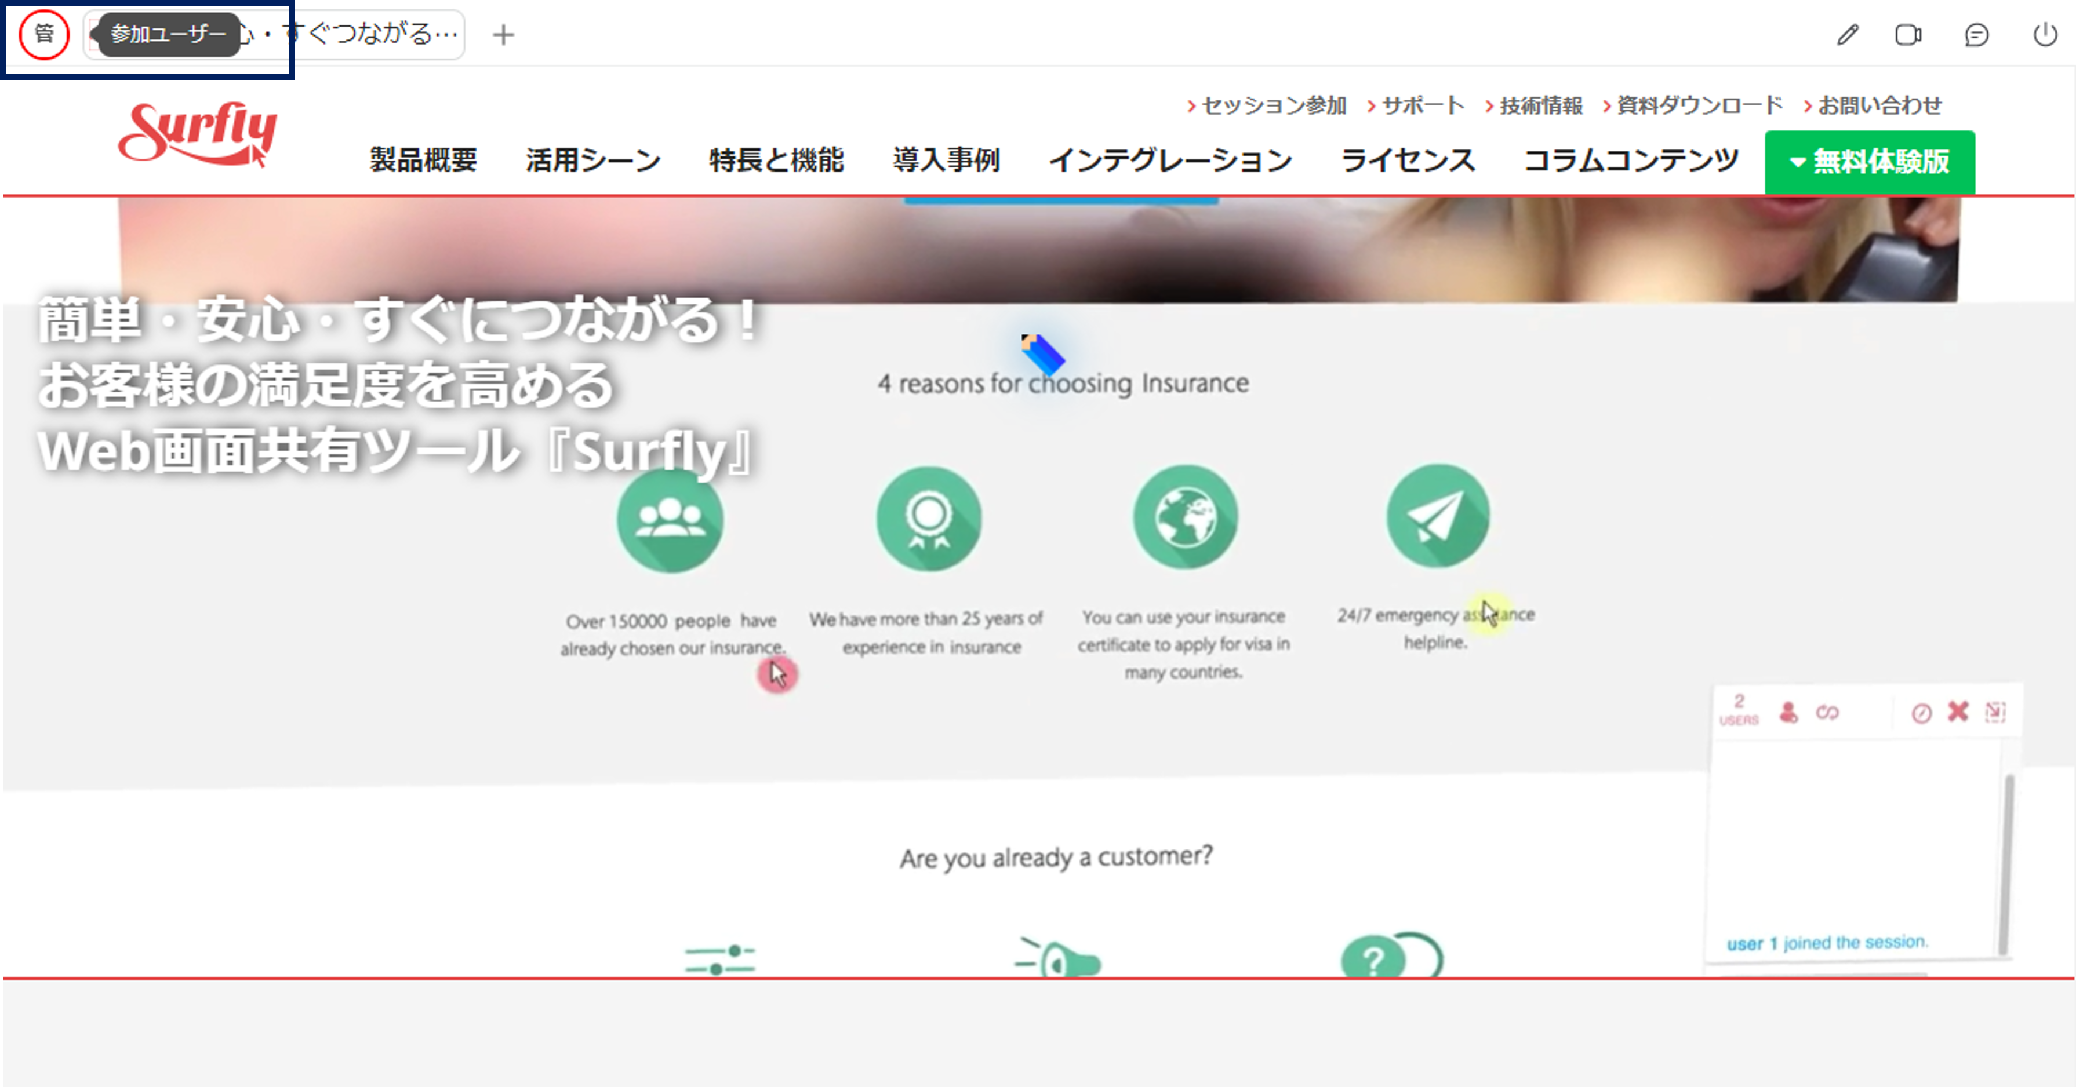This screenshot has height=1087, width=2076.
Task: Open the 製品概要 menu
Action: click(x=423, y=161)
